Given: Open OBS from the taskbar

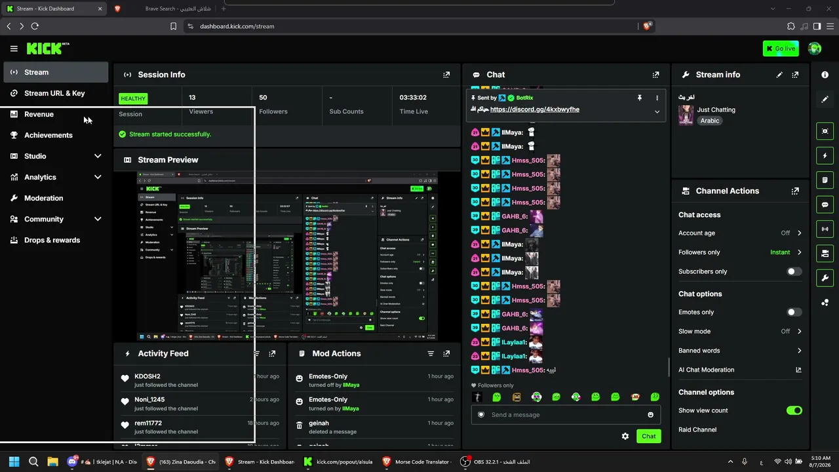Looking at the screenshot, I should pos(495,462).
